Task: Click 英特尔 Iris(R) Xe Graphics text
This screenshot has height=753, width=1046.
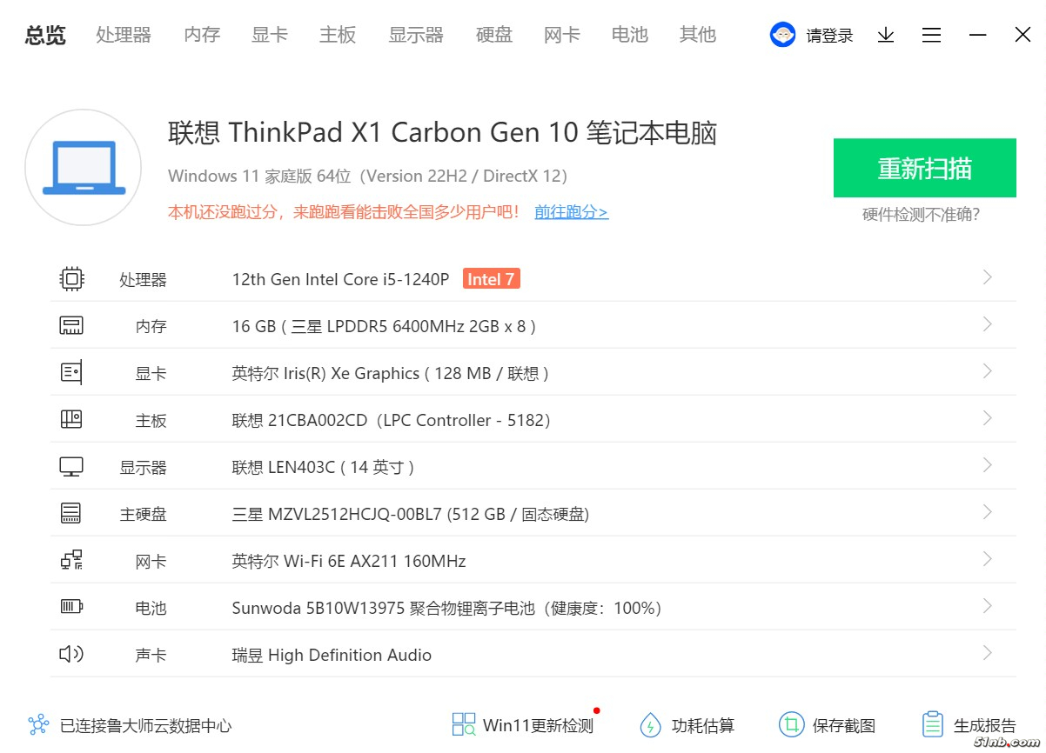Action: click(x=391, y=373)
